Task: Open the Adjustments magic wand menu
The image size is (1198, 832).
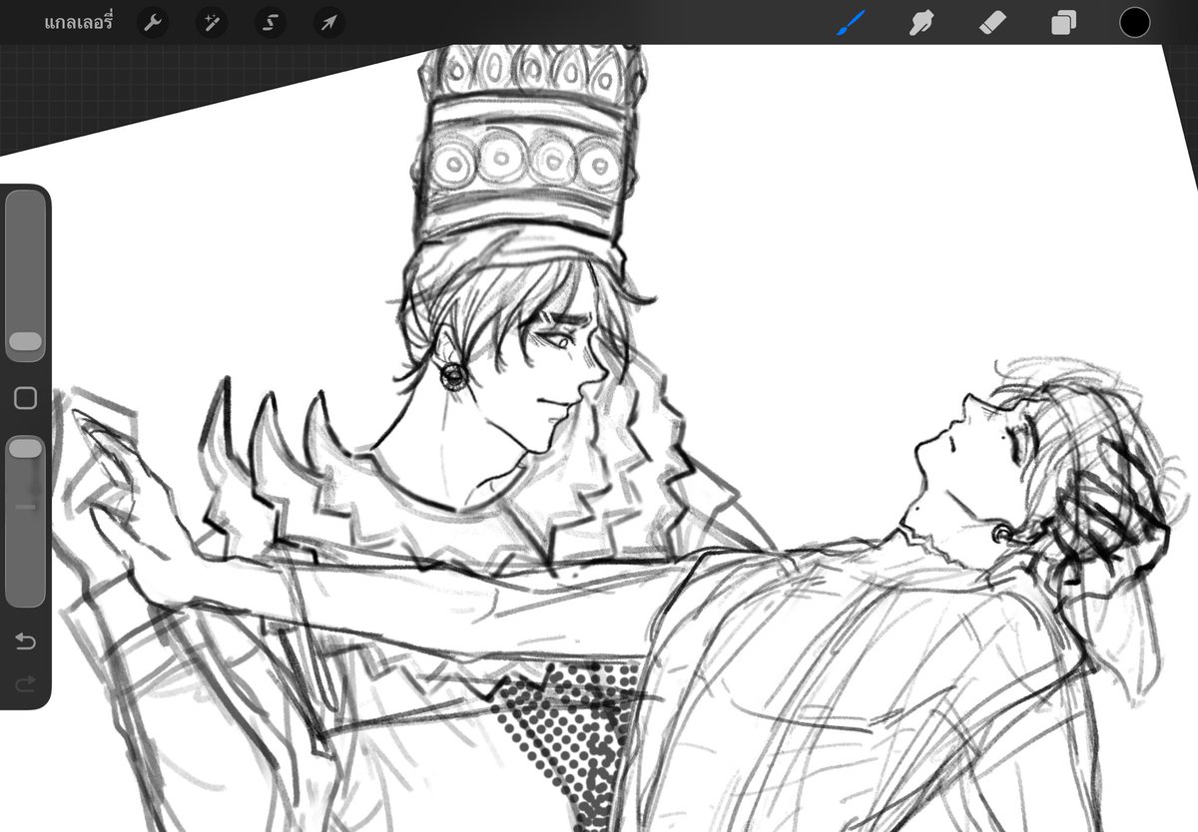Action: pos(211,22)
